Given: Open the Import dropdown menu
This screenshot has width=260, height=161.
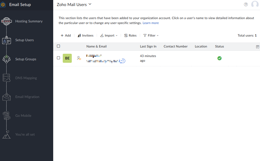Looking at the screenshot, I should point(109,35).
